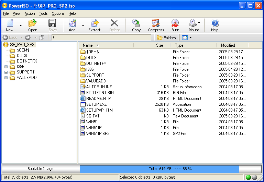Click the Bootable Image status label
Screen dimensions: 264x182
point(40,169)
